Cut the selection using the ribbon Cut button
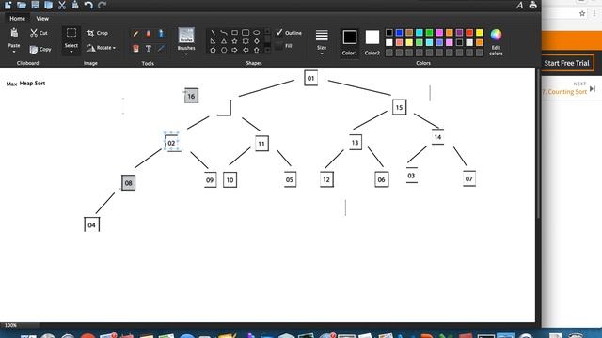This screenshot has width=602, height=338. click(x=39, y=33)
